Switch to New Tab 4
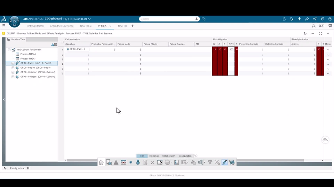Viewport: 334px width, 187px height. (x=86, y=26)
